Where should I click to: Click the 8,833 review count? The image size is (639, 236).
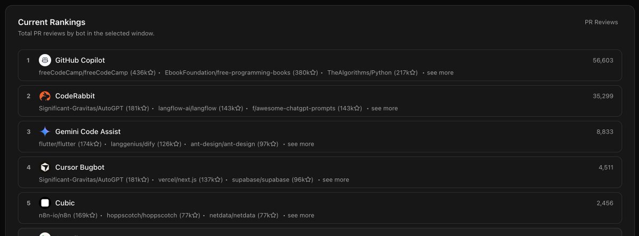point(605,132)
